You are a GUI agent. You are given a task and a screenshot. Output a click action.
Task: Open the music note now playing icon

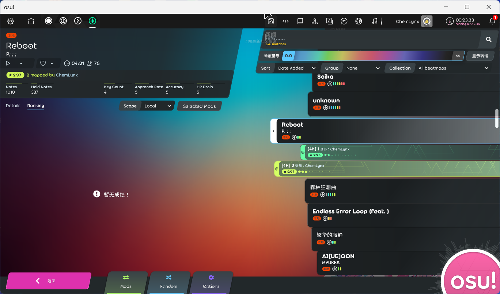(374, 21)
